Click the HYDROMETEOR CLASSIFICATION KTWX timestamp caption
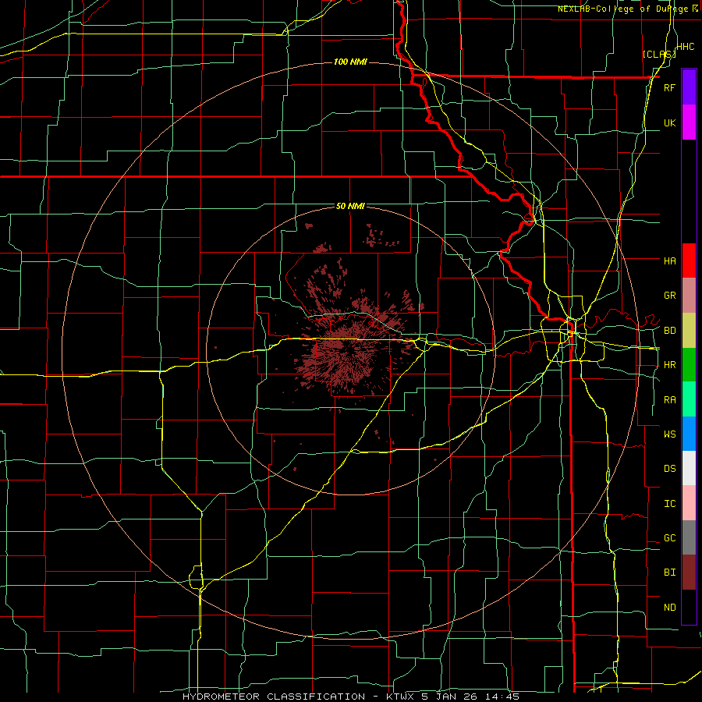The height and width of the screenshot is (702, 702). coord(351,697)
